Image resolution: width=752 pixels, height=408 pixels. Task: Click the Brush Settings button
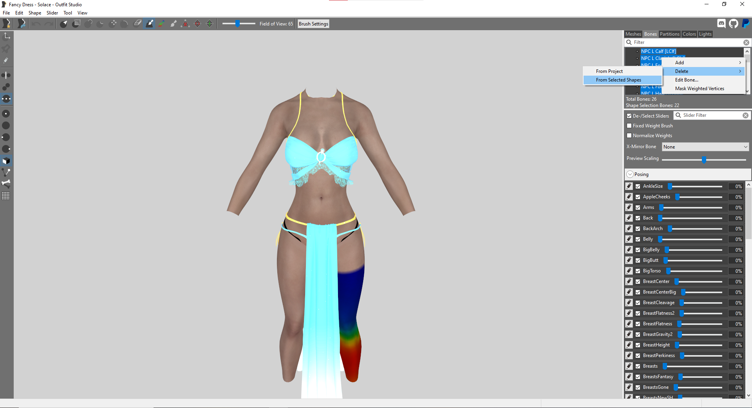tap(313, 24)
